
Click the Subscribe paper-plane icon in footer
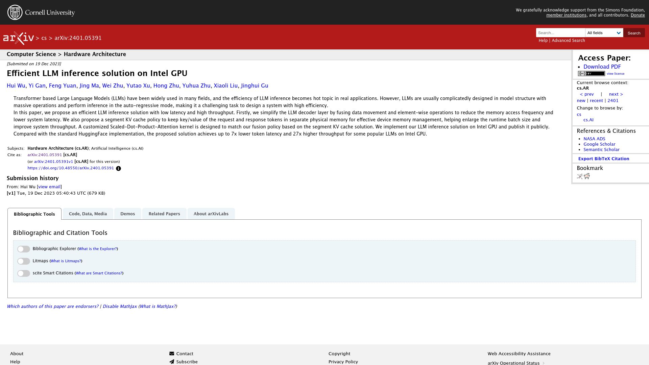172,362
